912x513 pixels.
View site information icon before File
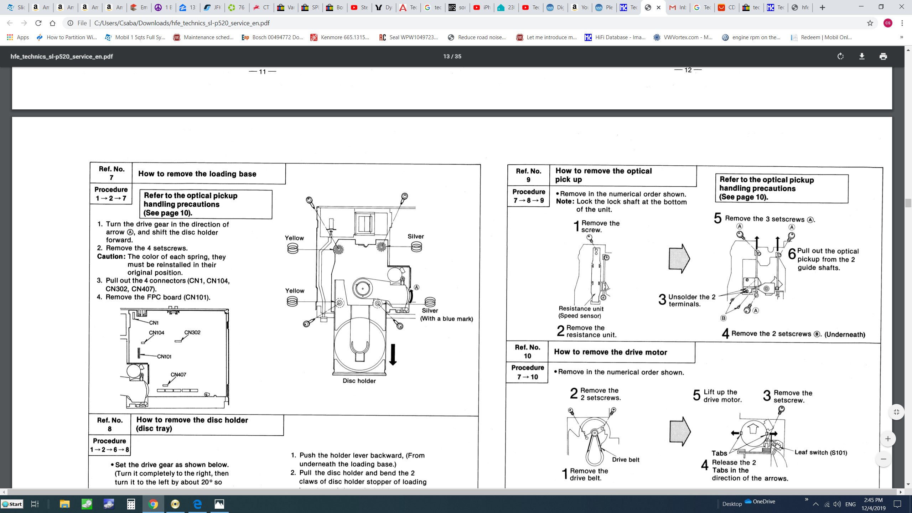coord(71,23)
